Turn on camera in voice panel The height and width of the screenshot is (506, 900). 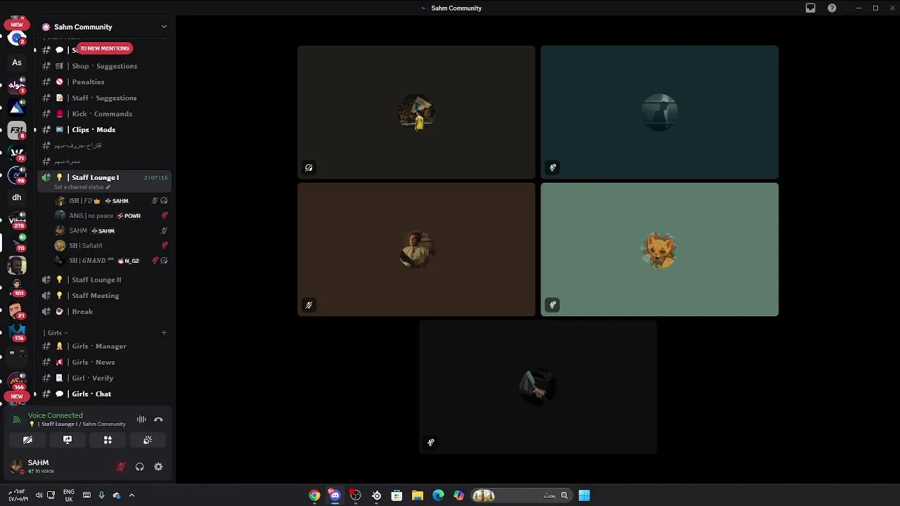click(x=27, y=440)
